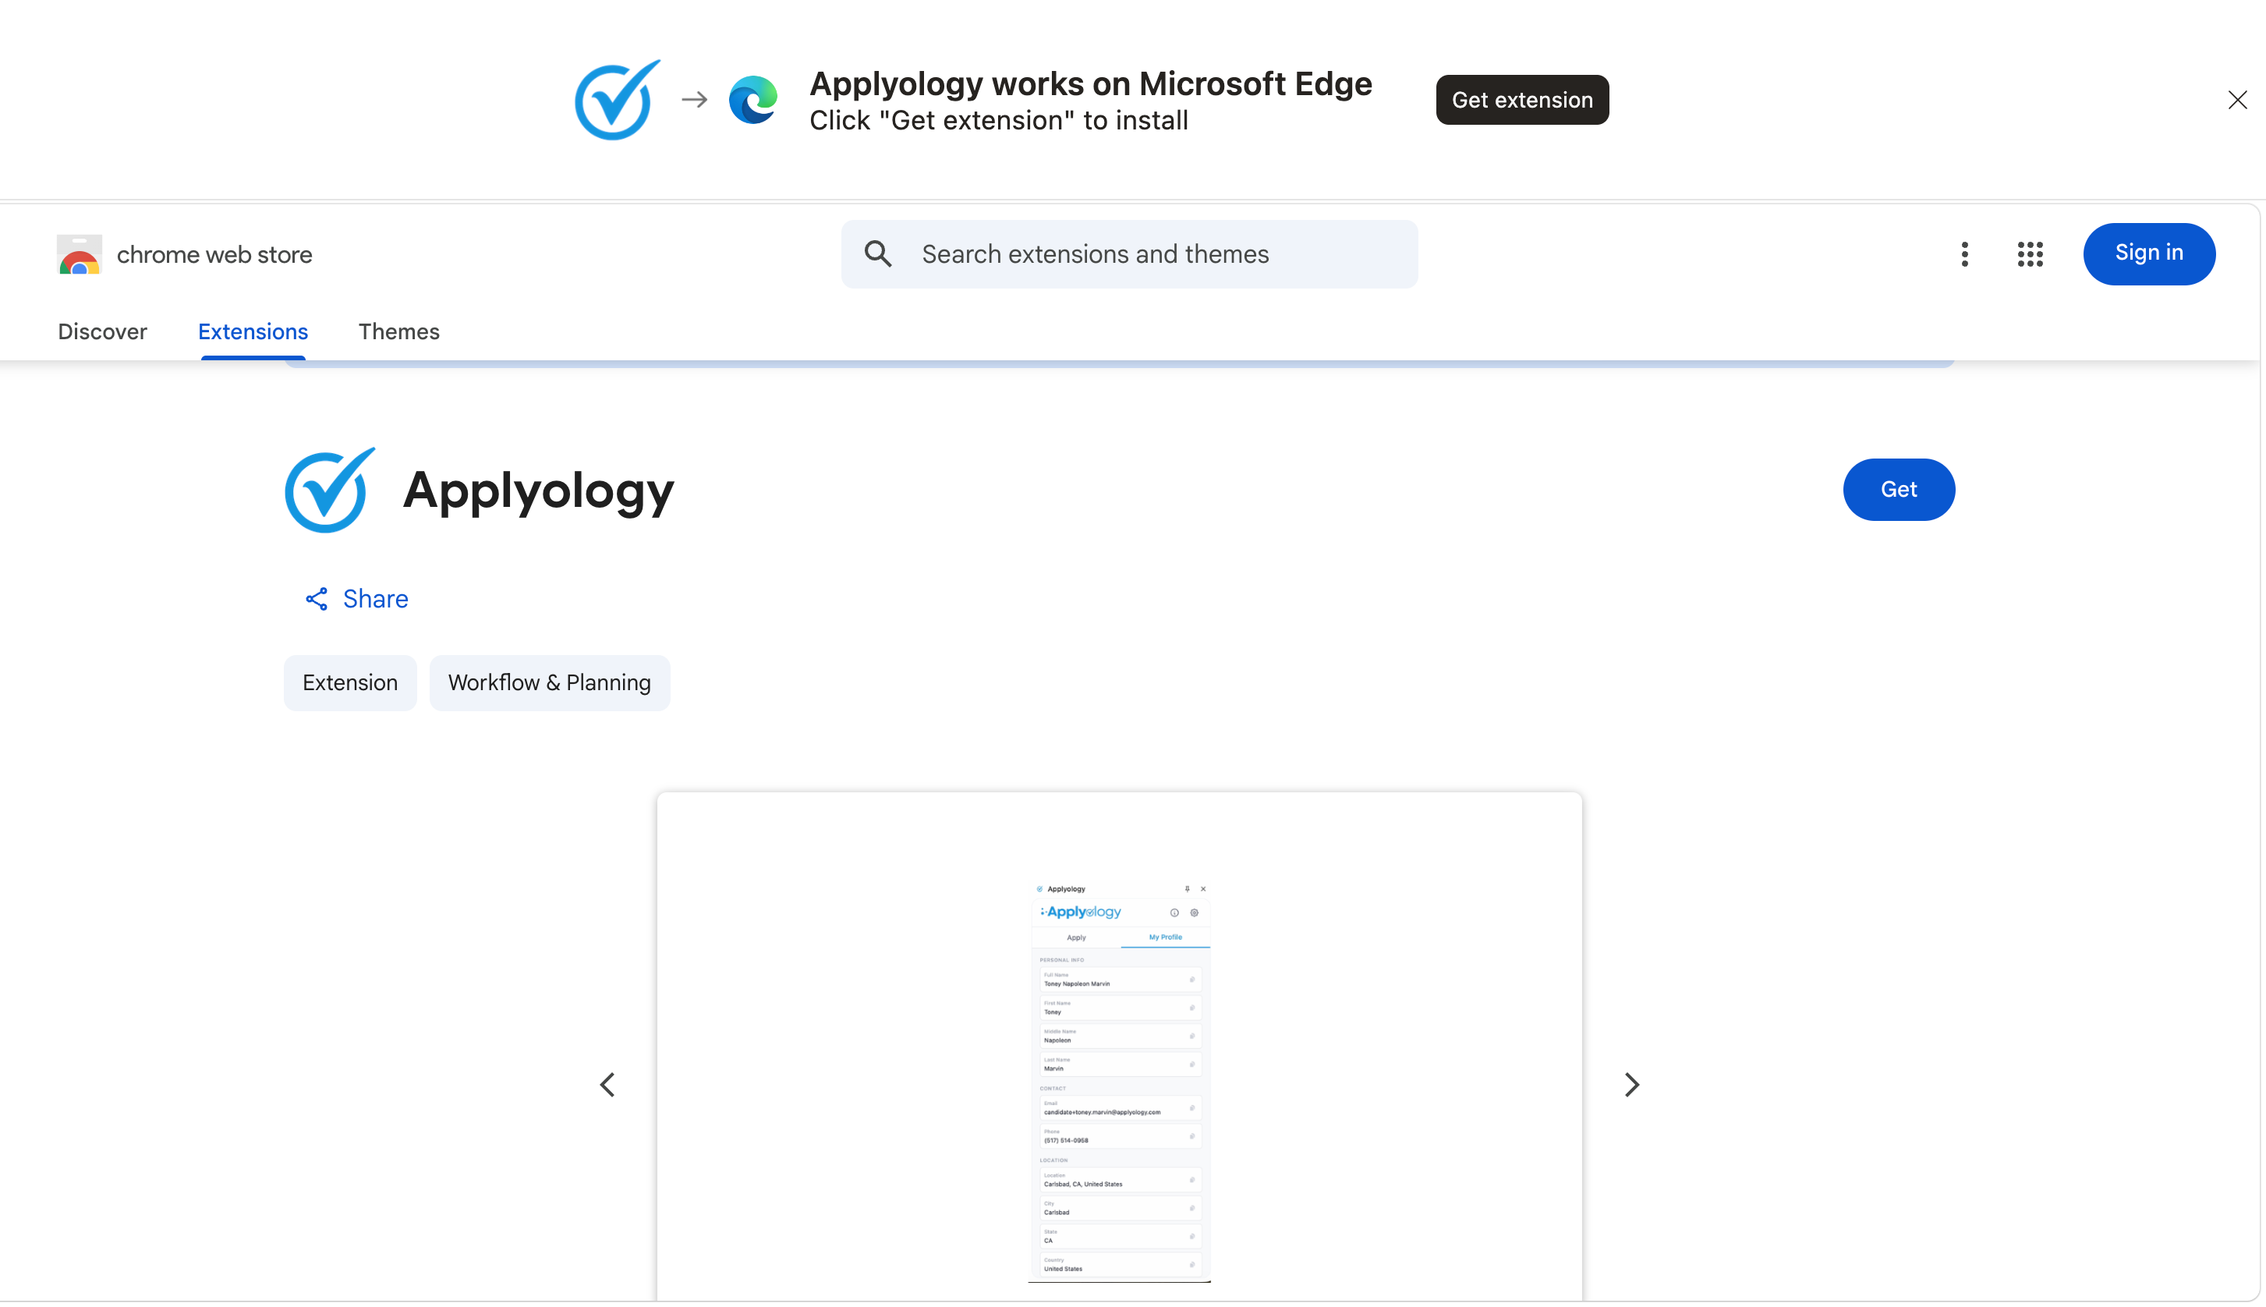Open the Chrome Web Store home logo
The width and height of the screenshot is (2266, 1307).
coord(79,255)
